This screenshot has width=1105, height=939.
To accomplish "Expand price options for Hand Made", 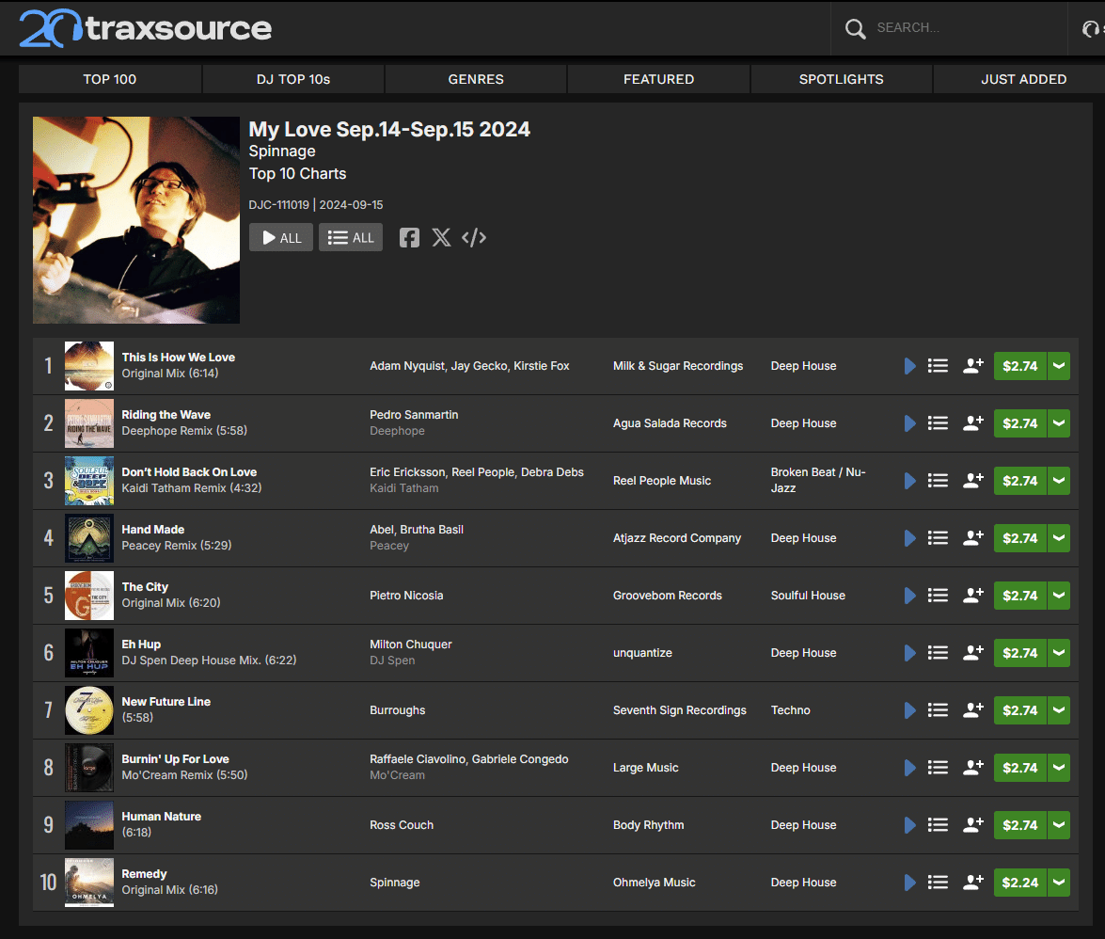I will coord(1059,538).
